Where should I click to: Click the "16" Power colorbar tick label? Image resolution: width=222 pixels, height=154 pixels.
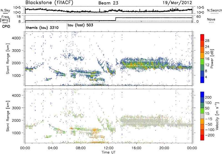tap(207, 59)
